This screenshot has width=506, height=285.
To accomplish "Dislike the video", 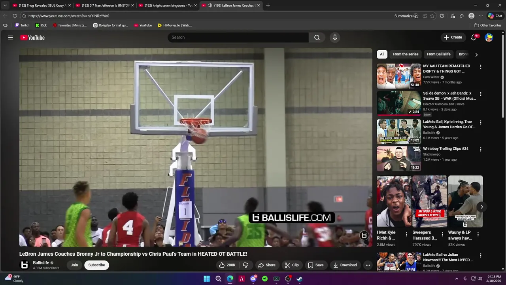I will pyautogui.click(x=245, y=265).
